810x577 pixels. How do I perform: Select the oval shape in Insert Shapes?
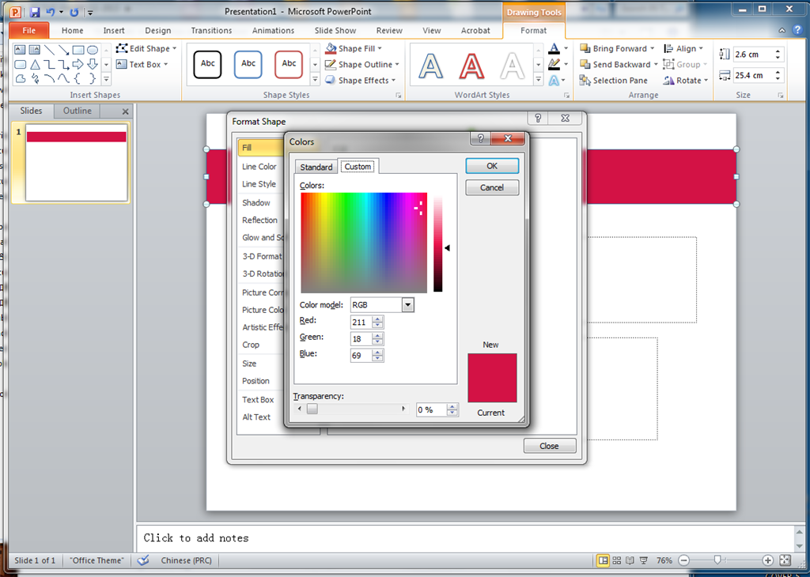pyautogui.click(x=93, y=50)
